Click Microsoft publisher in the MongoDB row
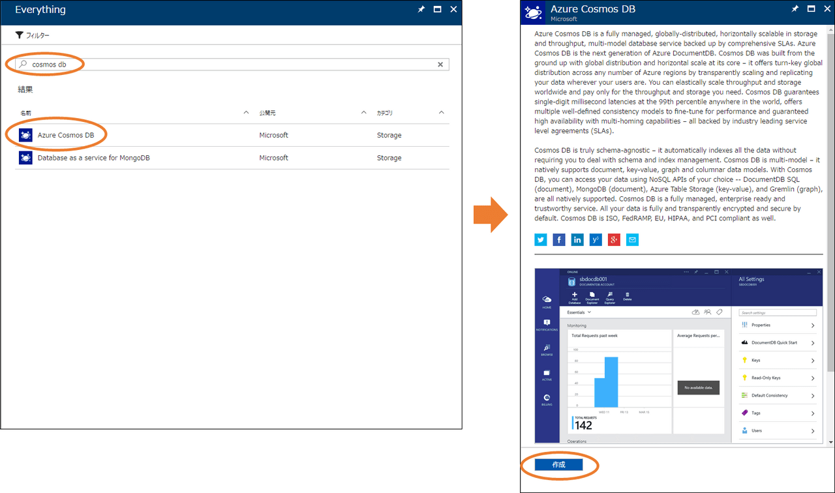 273,158
